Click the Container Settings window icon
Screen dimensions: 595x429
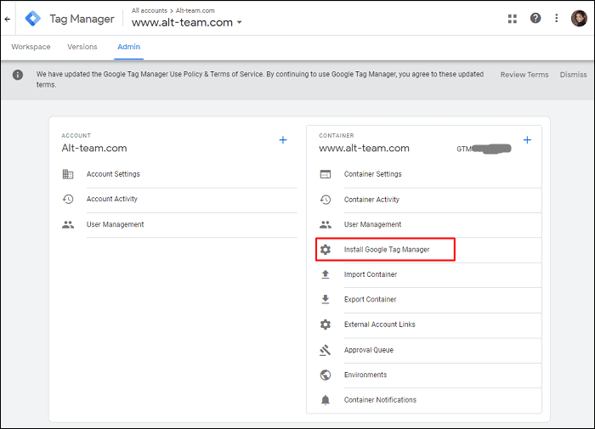326,174
